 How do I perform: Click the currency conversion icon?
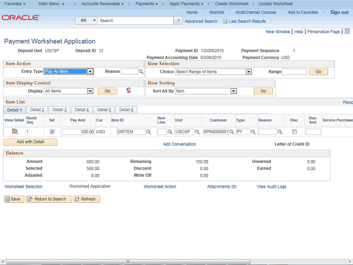point(129,91)
